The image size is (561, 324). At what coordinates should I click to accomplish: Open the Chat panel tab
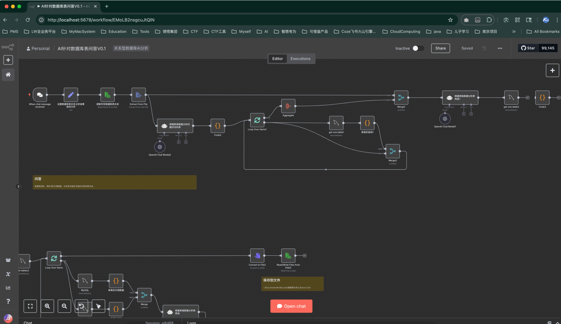[28, 322]
